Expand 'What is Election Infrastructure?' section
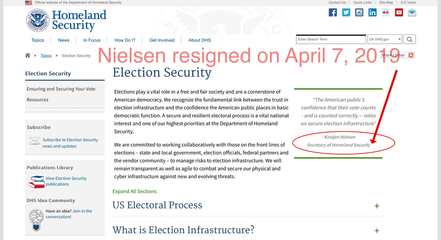The width and height of the screenshot is (441, 240). click(377, 231)
